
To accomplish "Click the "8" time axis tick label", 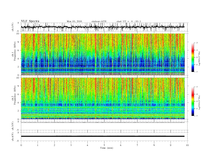I will point(154,145).
